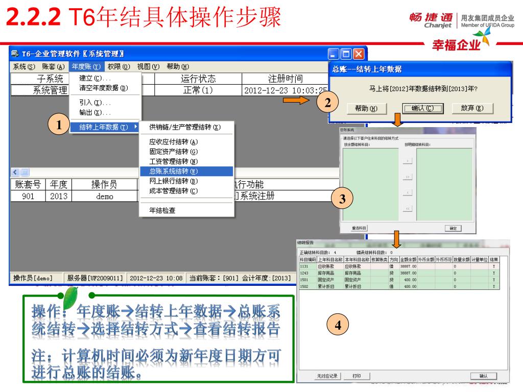The image size is (523, 392).
Task: Click the 按明细结转科目 list box
Action: click(x=444, y=184)
